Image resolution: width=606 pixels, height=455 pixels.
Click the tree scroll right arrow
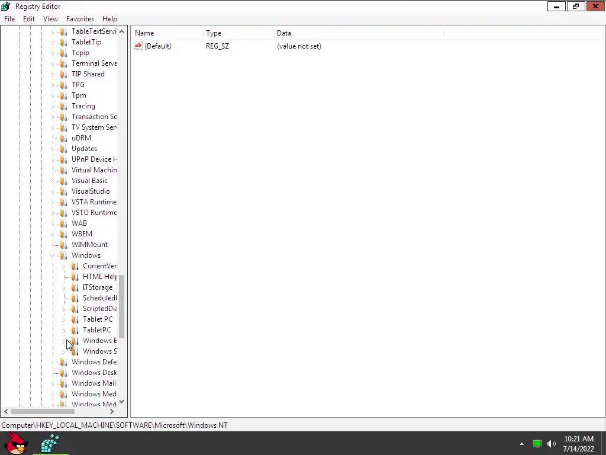pos(112,411)
